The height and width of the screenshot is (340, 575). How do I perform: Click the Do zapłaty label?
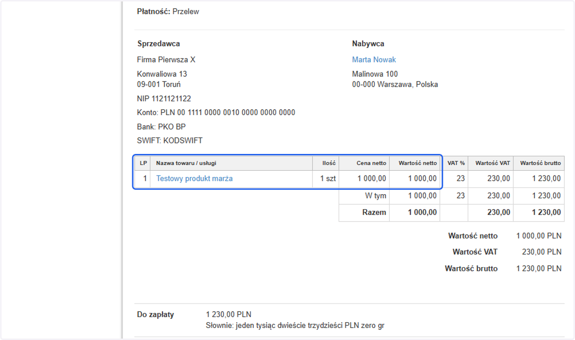155,315
